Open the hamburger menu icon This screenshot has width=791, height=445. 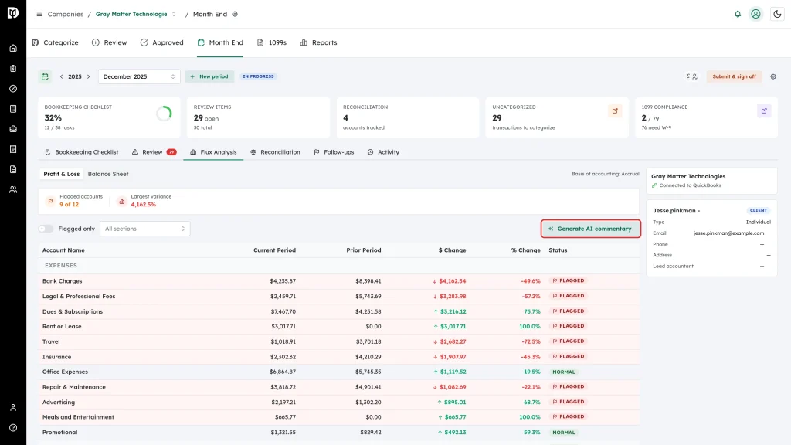[39, 14]
